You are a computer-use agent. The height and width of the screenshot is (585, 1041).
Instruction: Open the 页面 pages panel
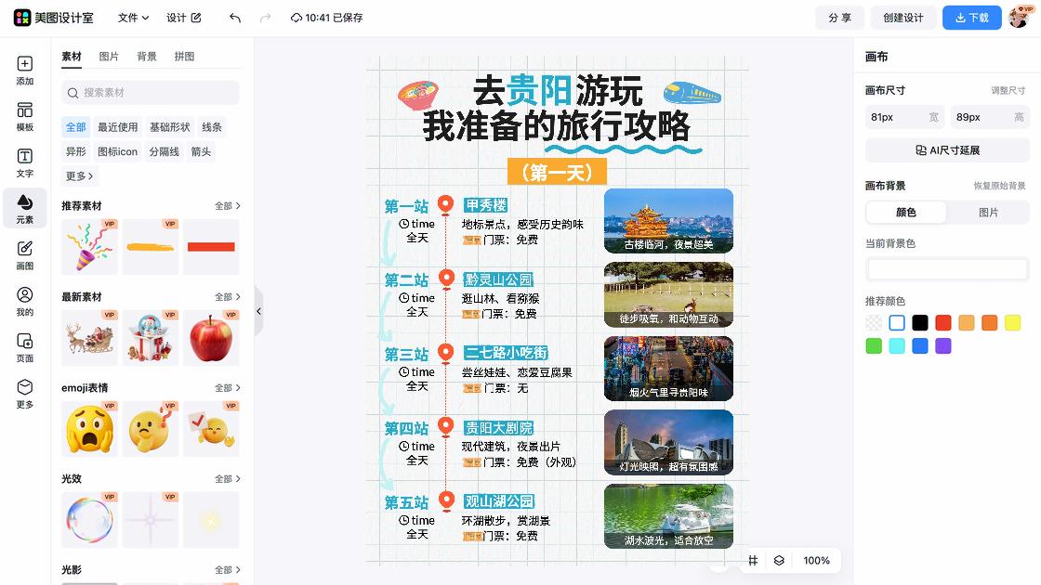coord(24,347)
